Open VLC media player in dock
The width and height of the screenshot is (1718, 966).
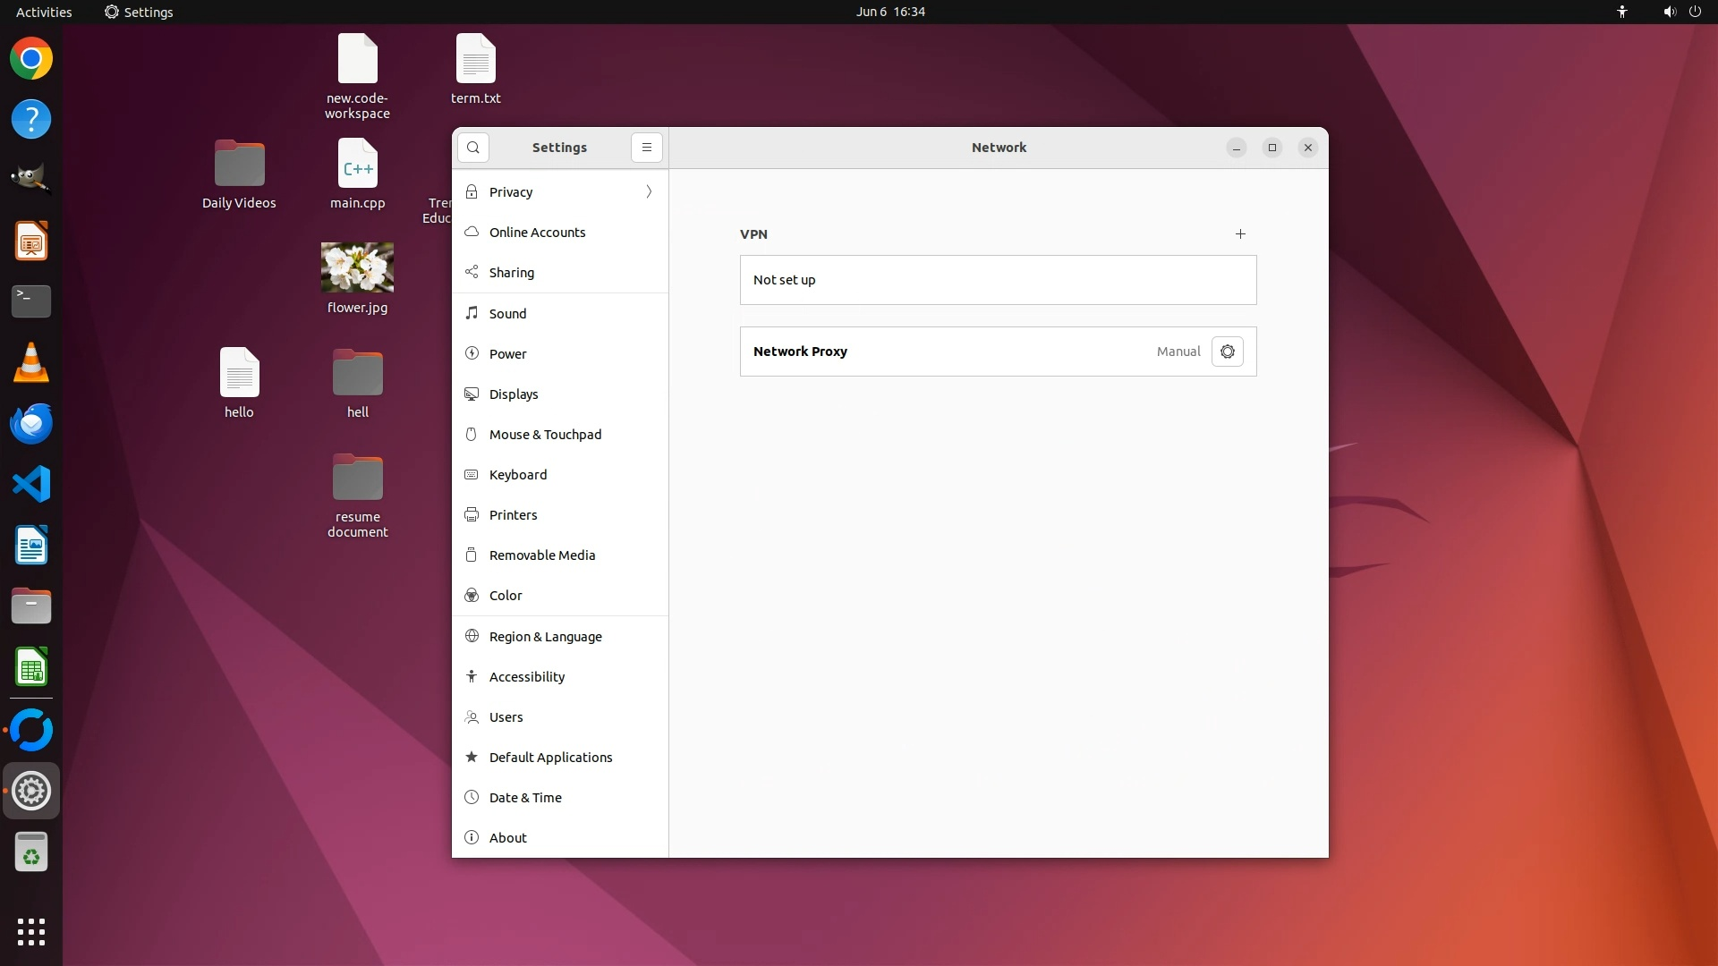31,363
